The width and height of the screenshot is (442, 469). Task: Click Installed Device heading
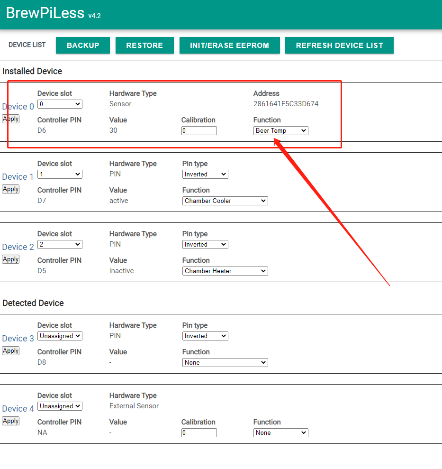pos(32,71)
